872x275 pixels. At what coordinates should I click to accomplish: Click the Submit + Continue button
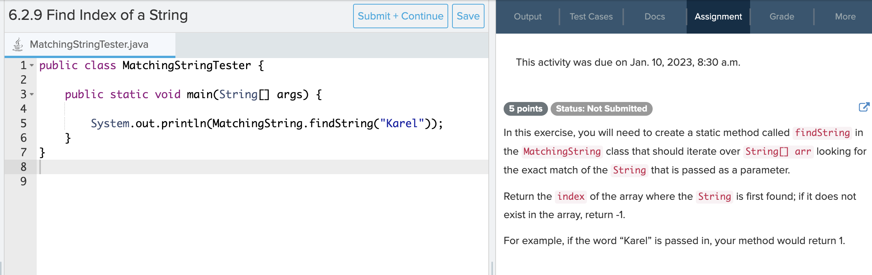400,16
